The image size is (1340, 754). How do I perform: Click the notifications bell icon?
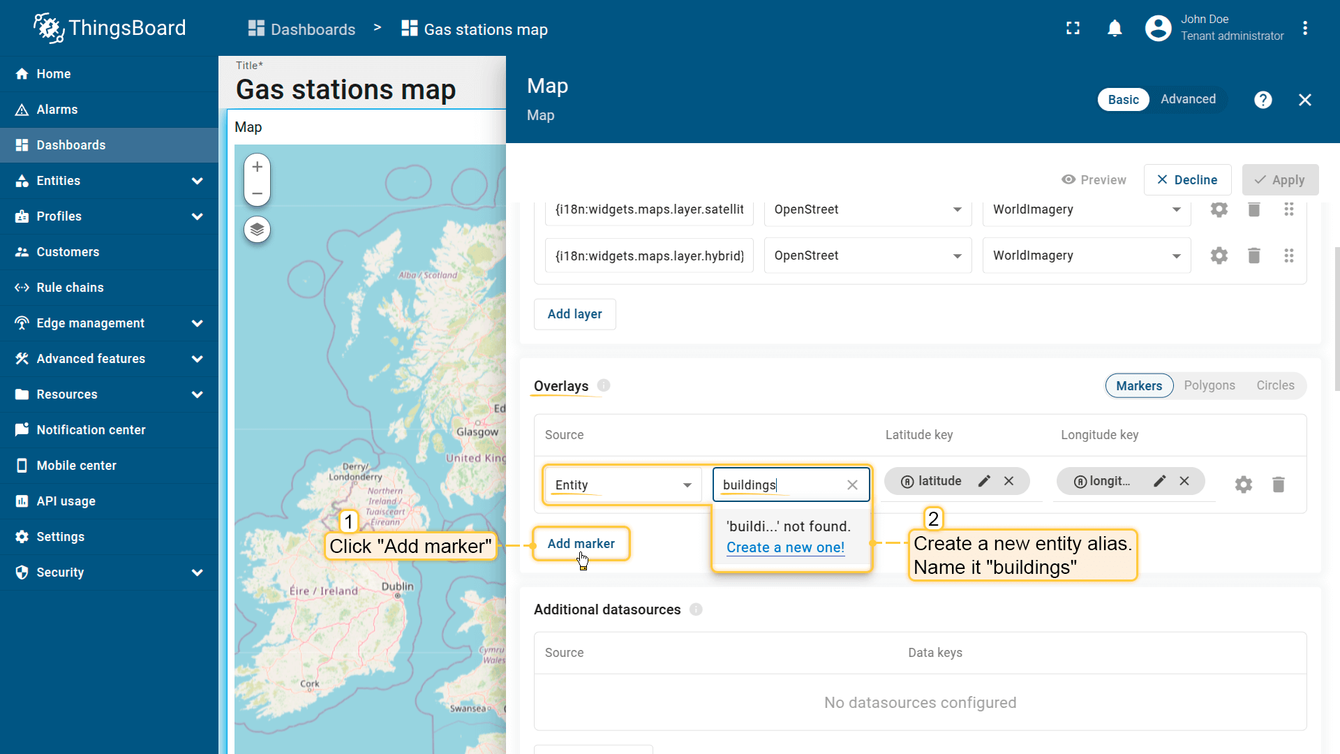coord(1115,29)
